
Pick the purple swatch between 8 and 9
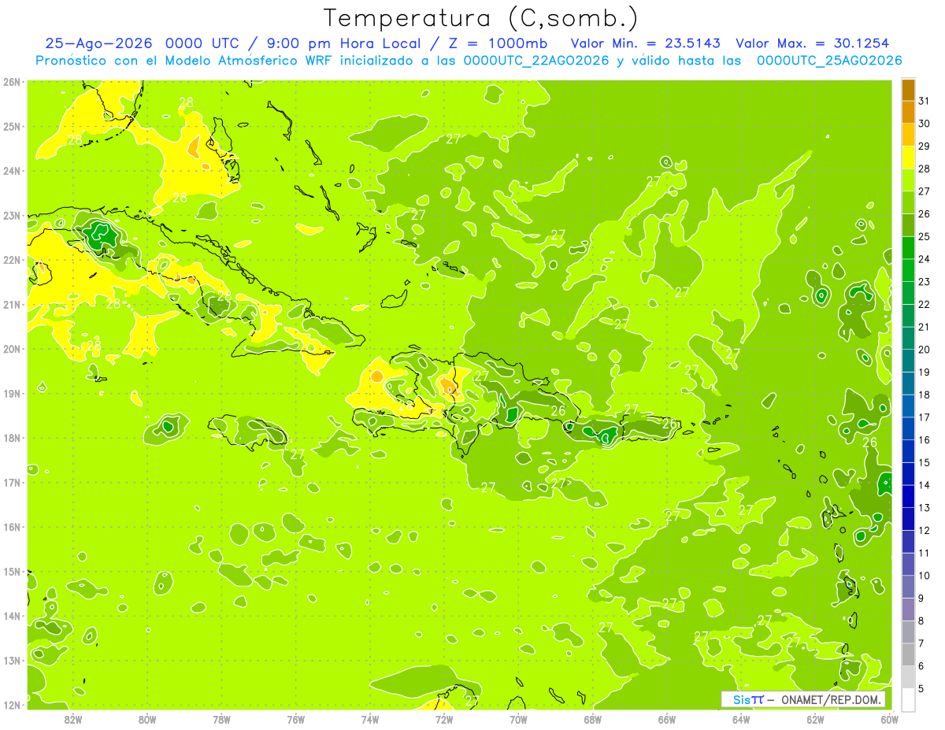tap(908, 609)
